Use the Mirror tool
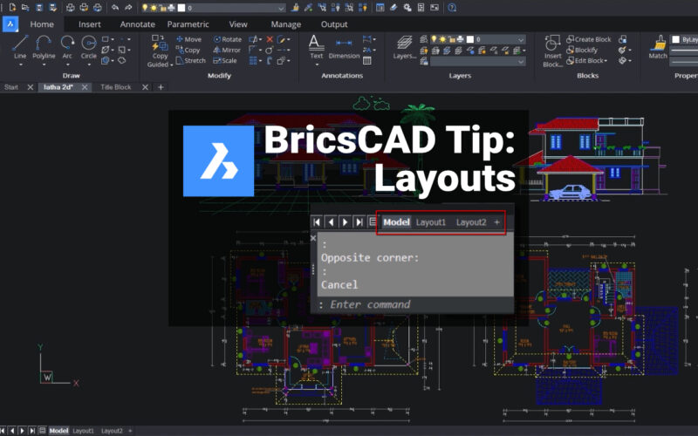The height and width of the screenshot is (436, 698). (226, 51)
